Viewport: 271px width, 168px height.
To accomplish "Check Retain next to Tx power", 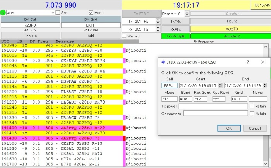I will [252, 106].
